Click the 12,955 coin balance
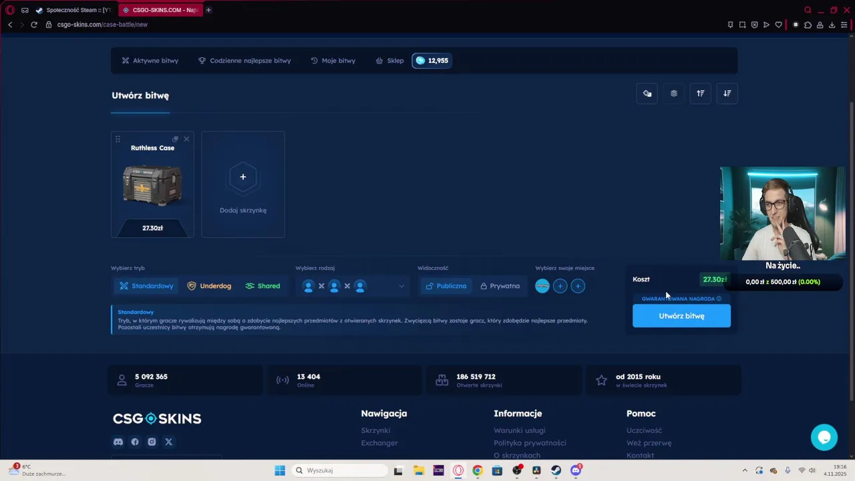 (x=432, y=61)
